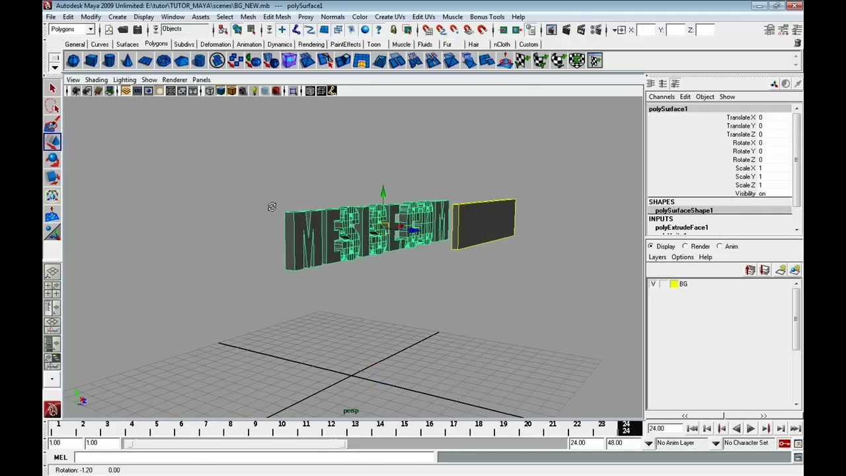Activate the Rotate tool in toolbox
Viewport: 846px width, 476px height.
52,159
